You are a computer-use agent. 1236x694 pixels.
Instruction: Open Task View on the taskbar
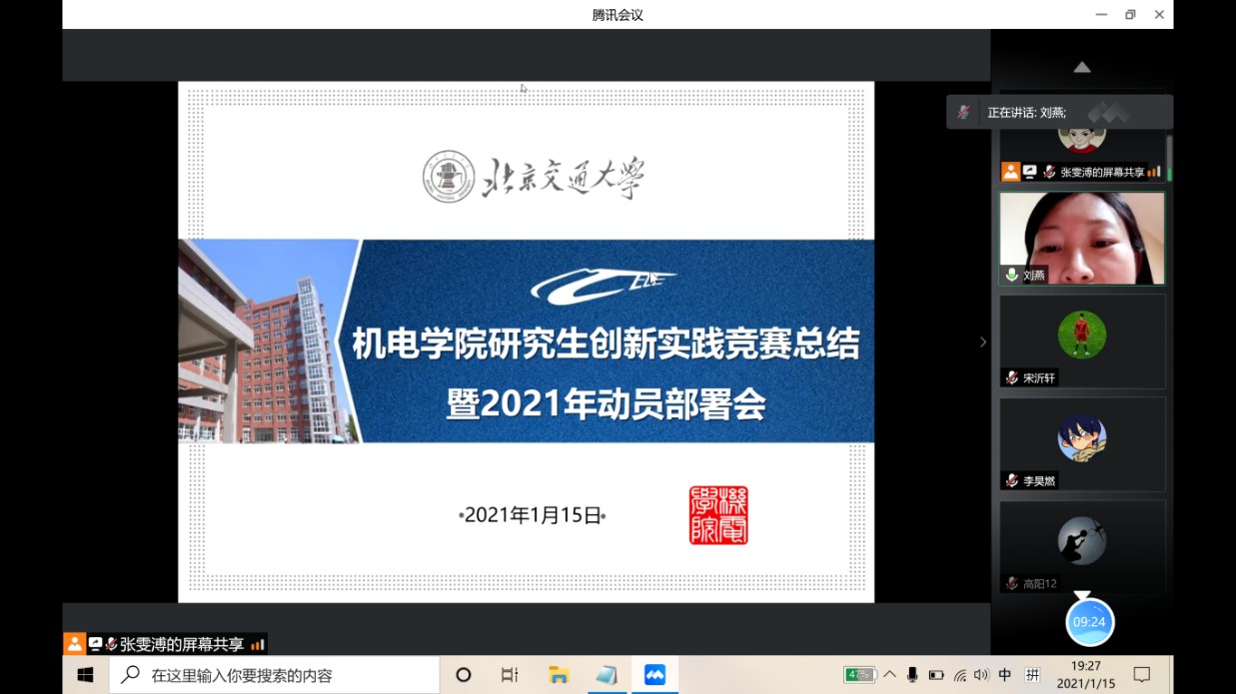pos(510,675)
